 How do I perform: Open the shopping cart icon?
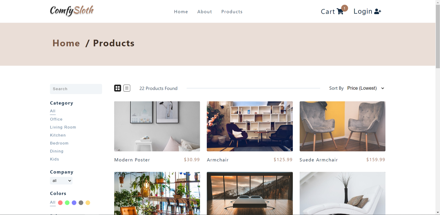click(x=340, y=12)
